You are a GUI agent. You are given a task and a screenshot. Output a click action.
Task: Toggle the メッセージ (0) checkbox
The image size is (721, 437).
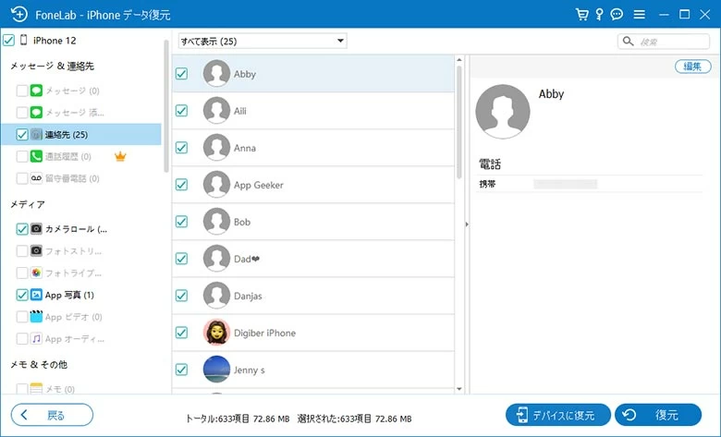[x=22, y=91]
